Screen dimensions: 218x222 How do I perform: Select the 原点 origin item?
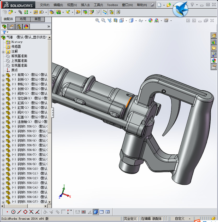pyautogui.click(x=14, y=70)
